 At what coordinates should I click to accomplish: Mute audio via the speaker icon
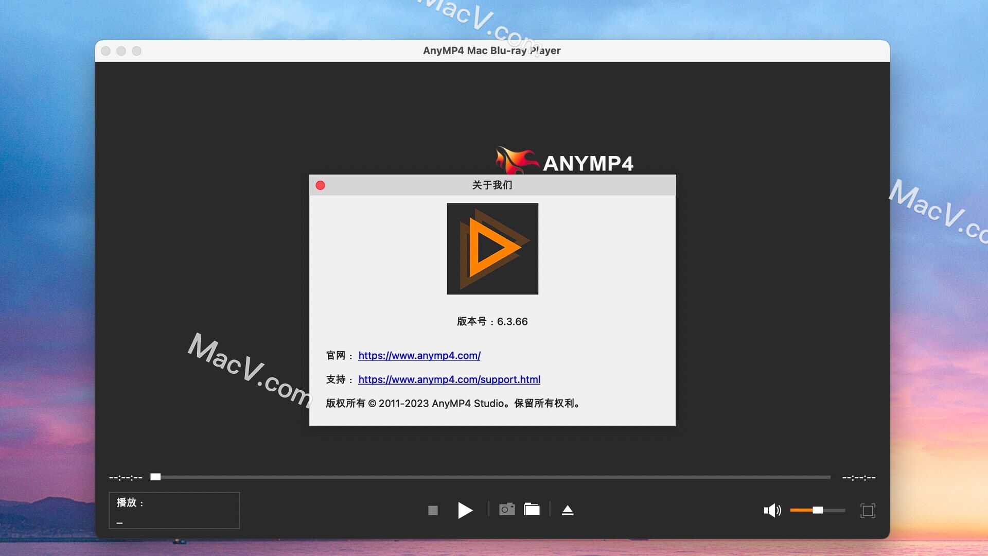772,510
